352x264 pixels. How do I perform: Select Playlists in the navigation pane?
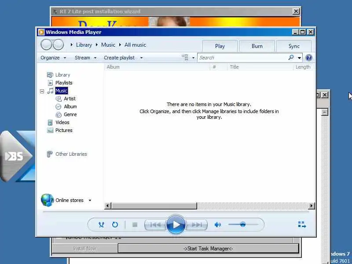[64, 83]
